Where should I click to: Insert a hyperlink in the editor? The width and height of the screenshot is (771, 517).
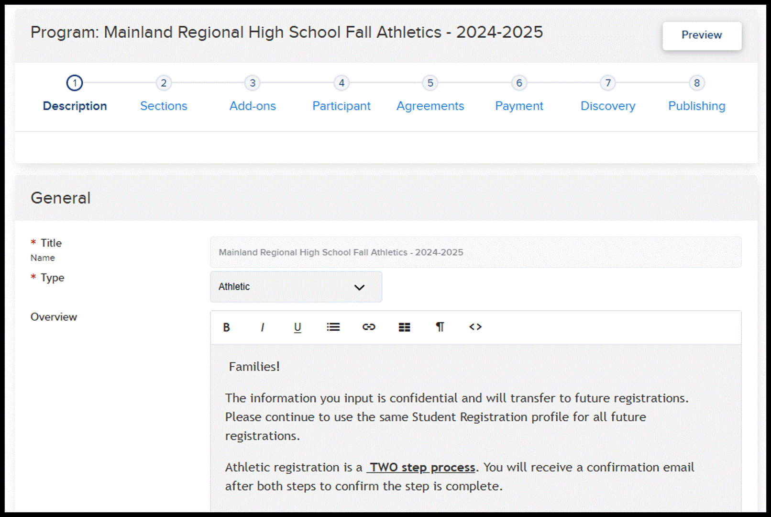click(369, 327)
